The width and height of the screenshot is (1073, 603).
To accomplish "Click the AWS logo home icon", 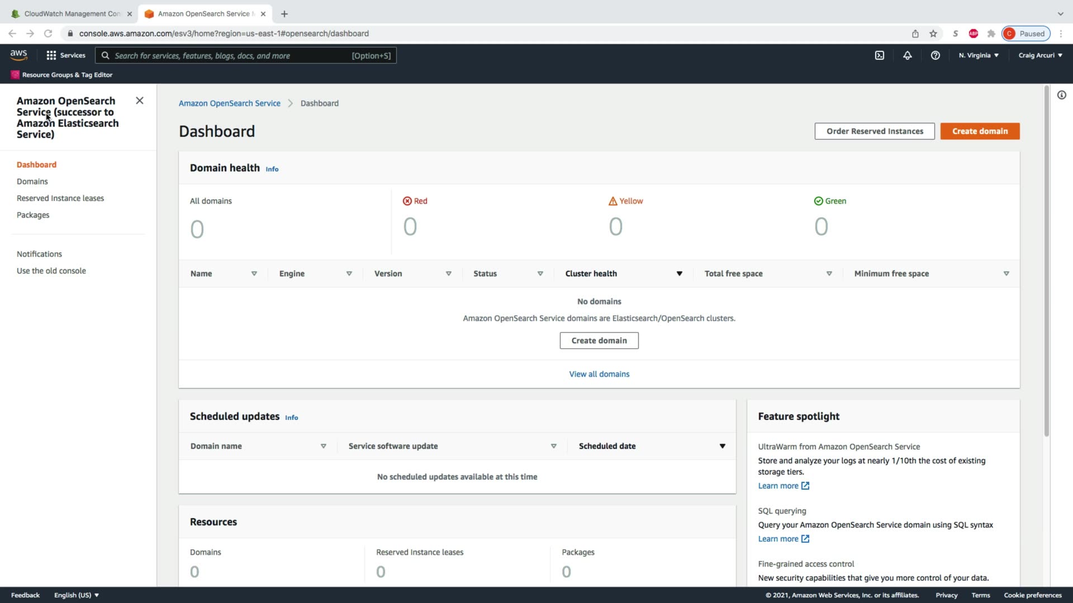I will [x=18, y=55].
